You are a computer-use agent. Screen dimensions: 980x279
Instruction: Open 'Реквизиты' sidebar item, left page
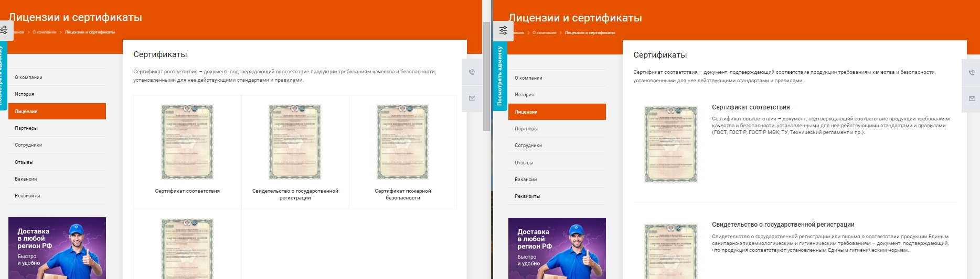tap(57, 196)
